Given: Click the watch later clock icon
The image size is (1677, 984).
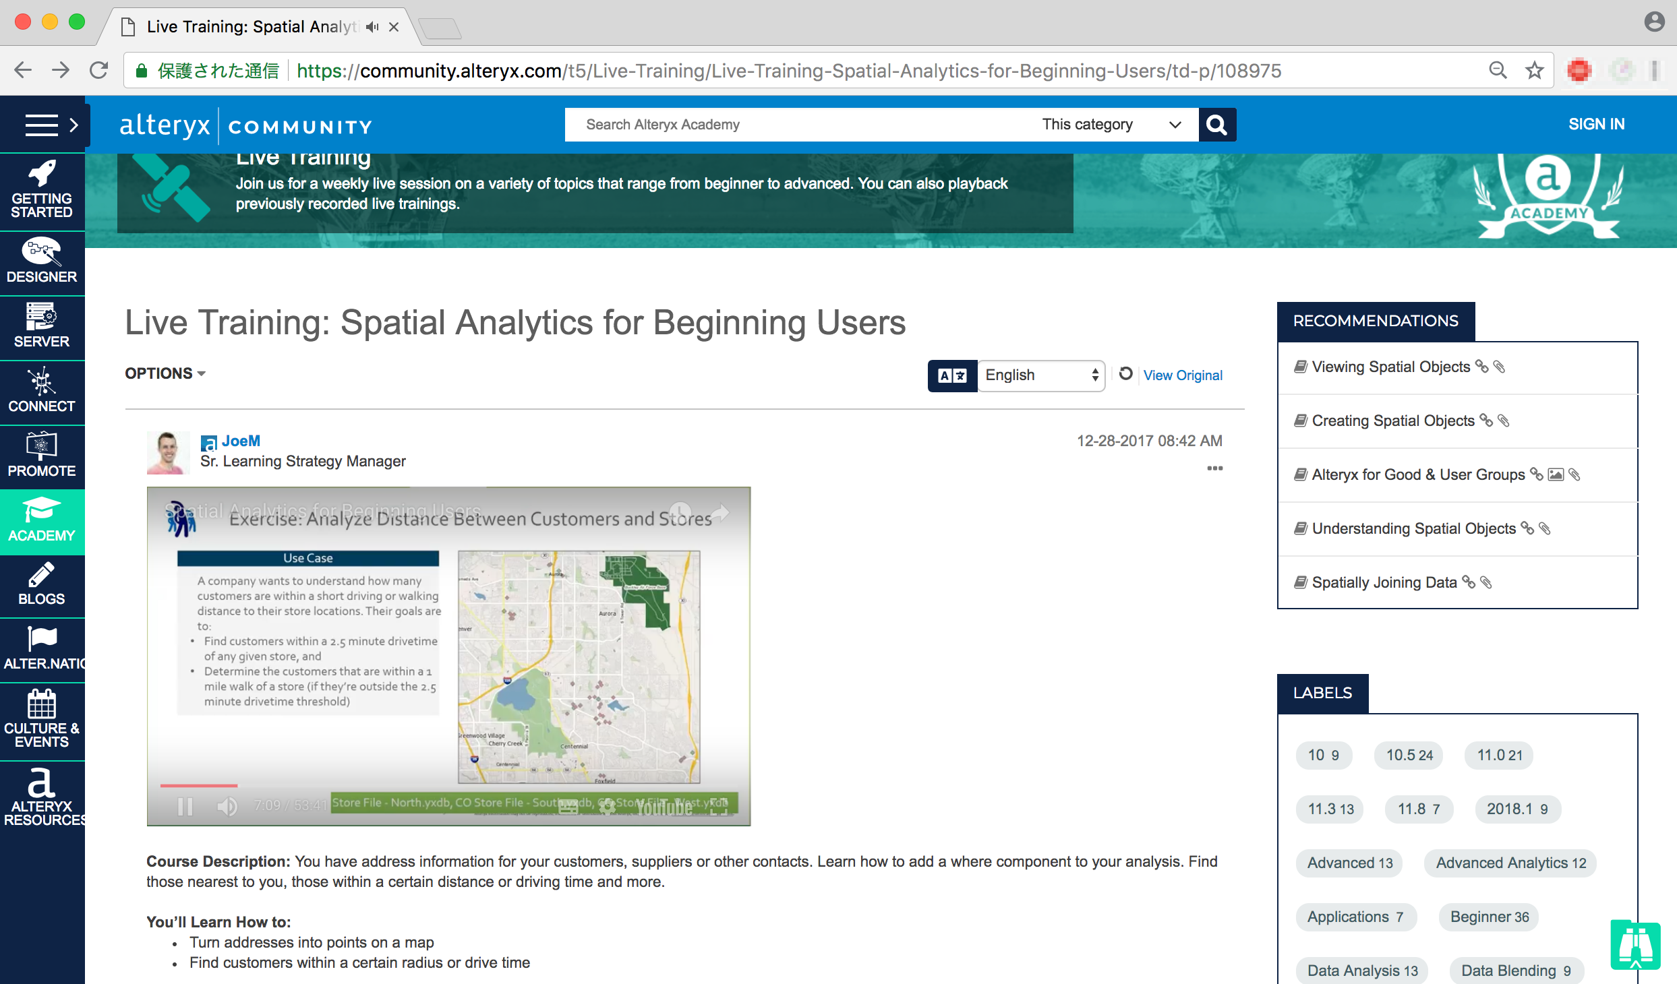Looking at the screenshot, I should coord(680,513).
